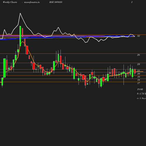This screenshot has height=146, width=146.
Task: Click the 'Weekly Charts' title text
Action: (x=10, y=2)
